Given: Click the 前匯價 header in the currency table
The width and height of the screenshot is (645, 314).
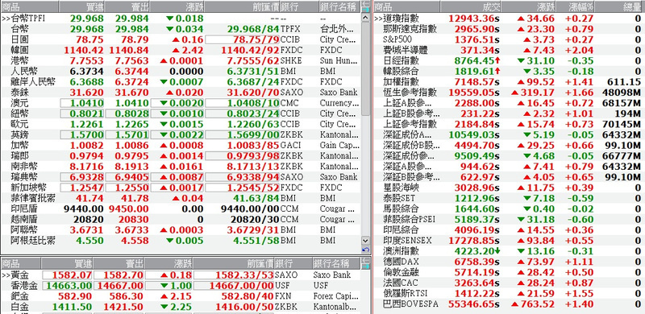Looking at the screenshot, I should (243, 6).
